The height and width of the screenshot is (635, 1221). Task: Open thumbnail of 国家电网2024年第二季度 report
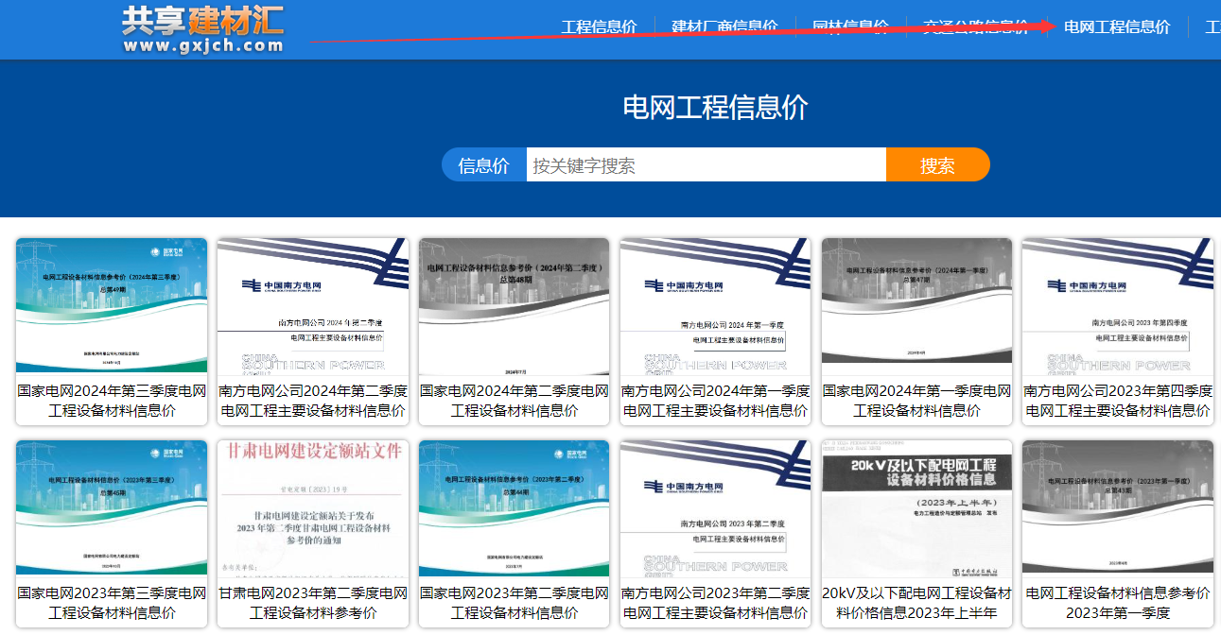pos(515,306)
